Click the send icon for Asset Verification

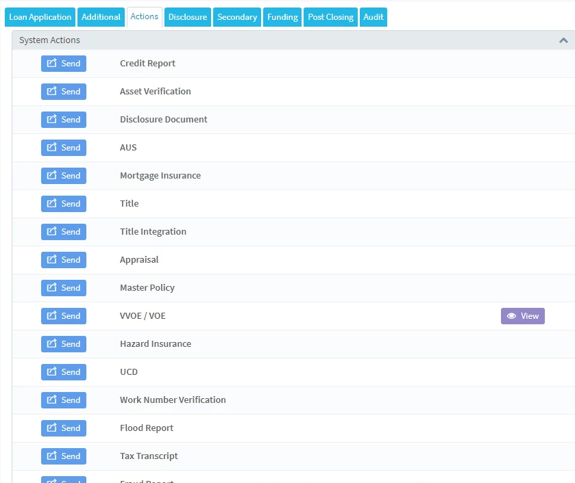(x=52, y=91)
